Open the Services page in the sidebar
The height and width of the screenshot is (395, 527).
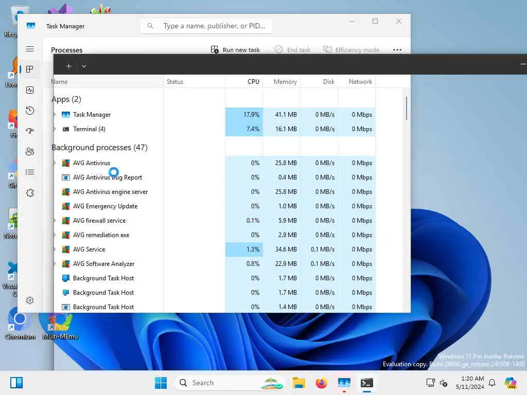click(29, 193)
